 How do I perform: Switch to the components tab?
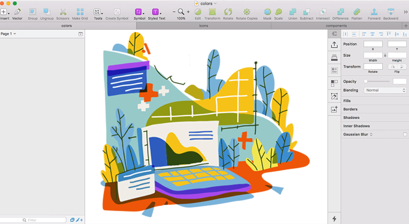[337, 26]
